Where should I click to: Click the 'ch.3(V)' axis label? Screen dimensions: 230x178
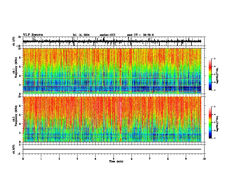14,149
